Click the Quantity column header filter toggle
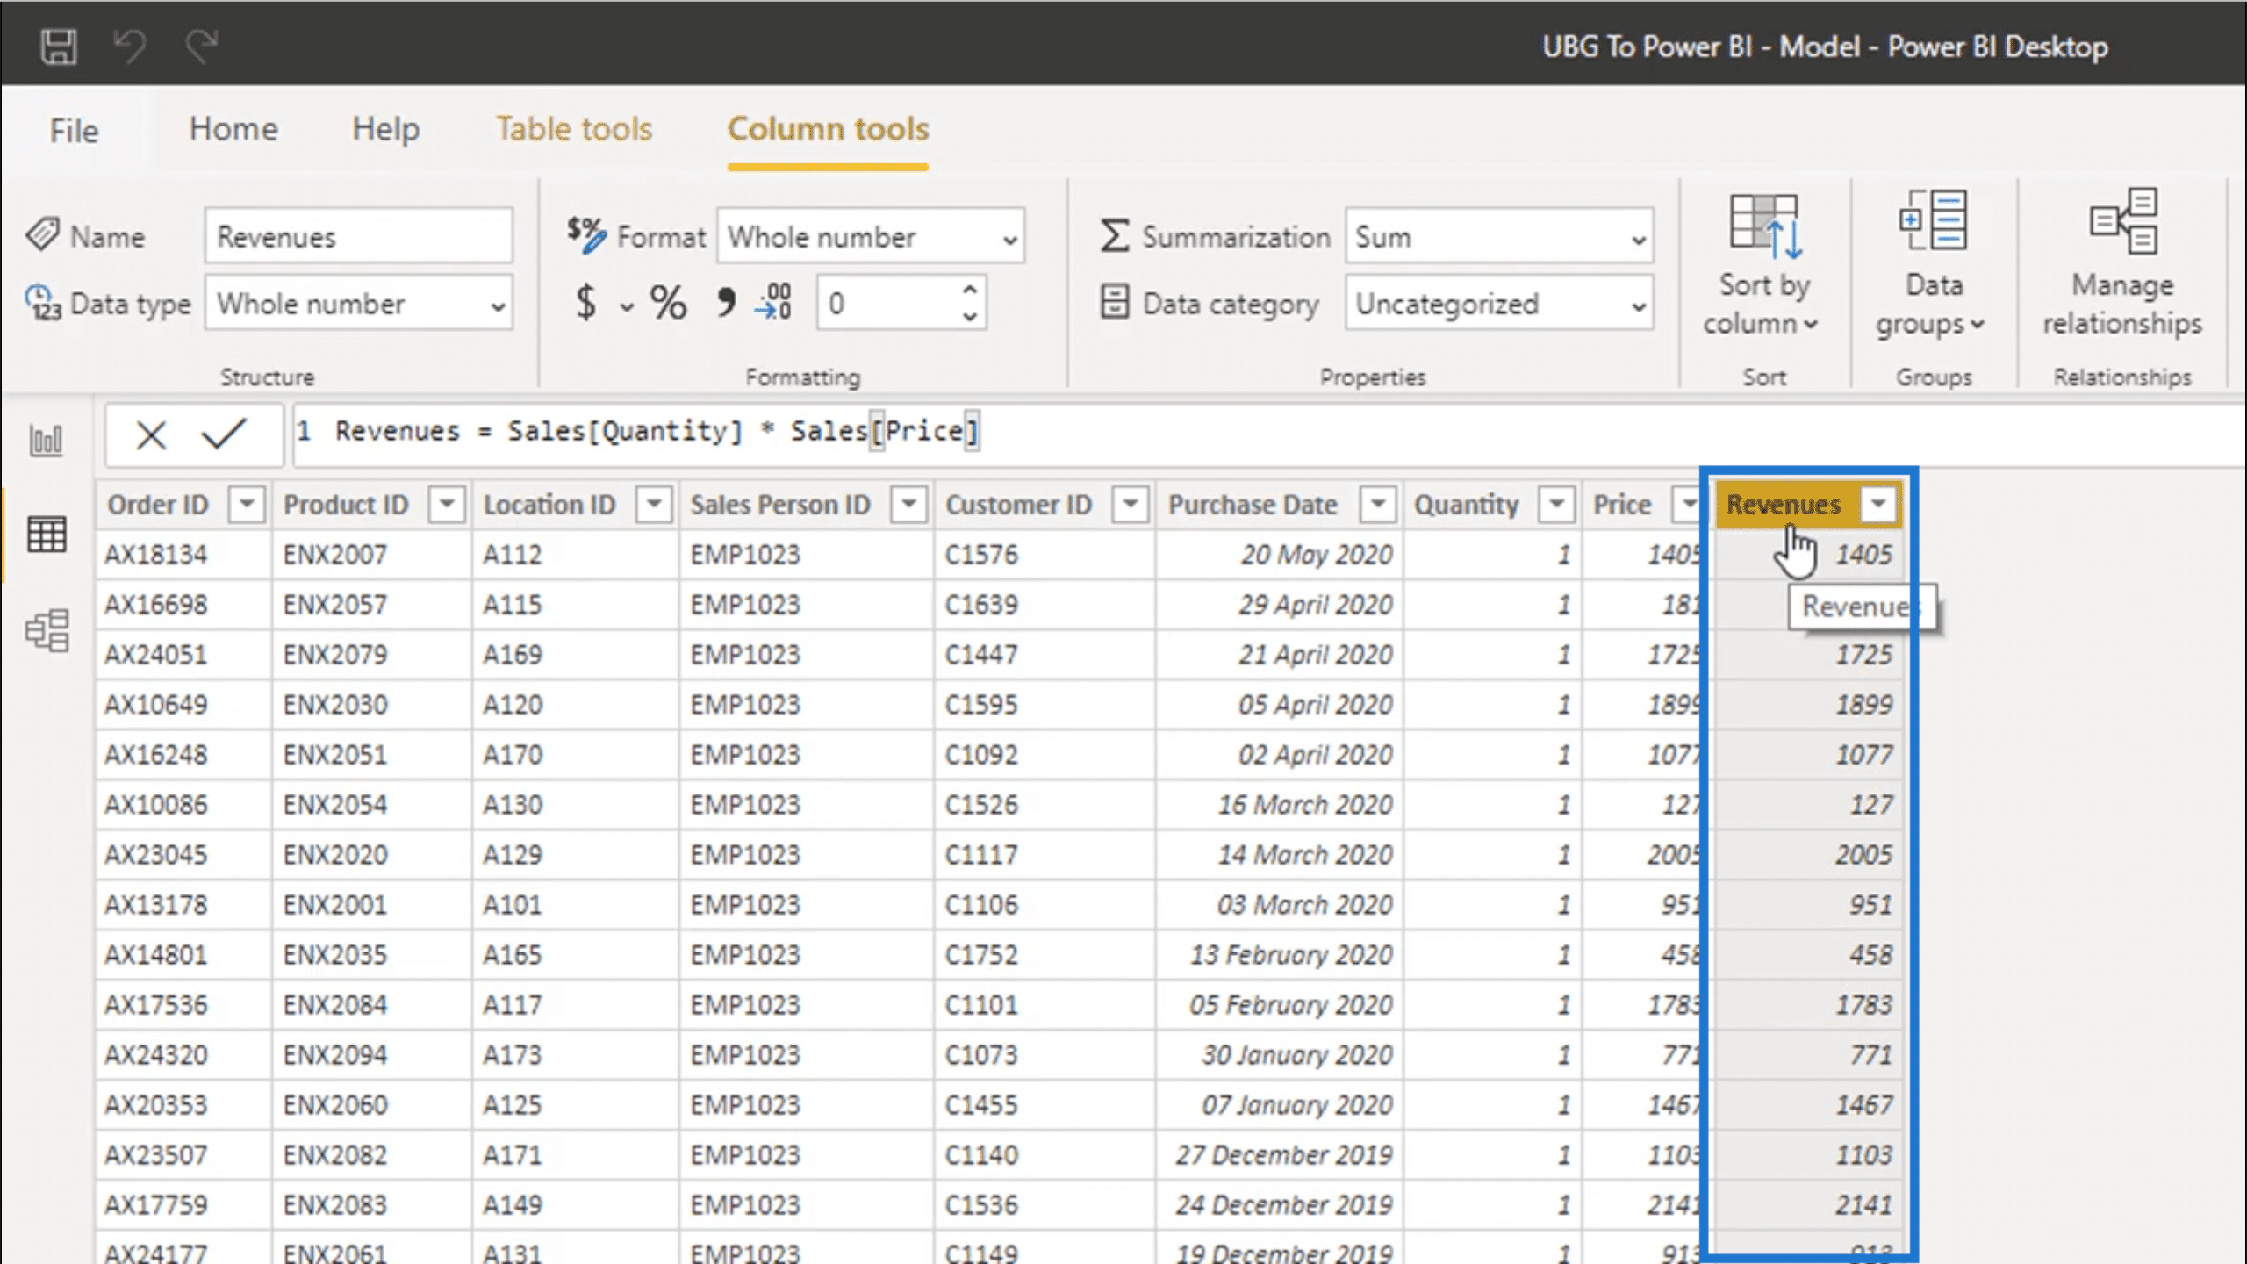The image size is (2247, 1264). click(x=1554, y=503)
